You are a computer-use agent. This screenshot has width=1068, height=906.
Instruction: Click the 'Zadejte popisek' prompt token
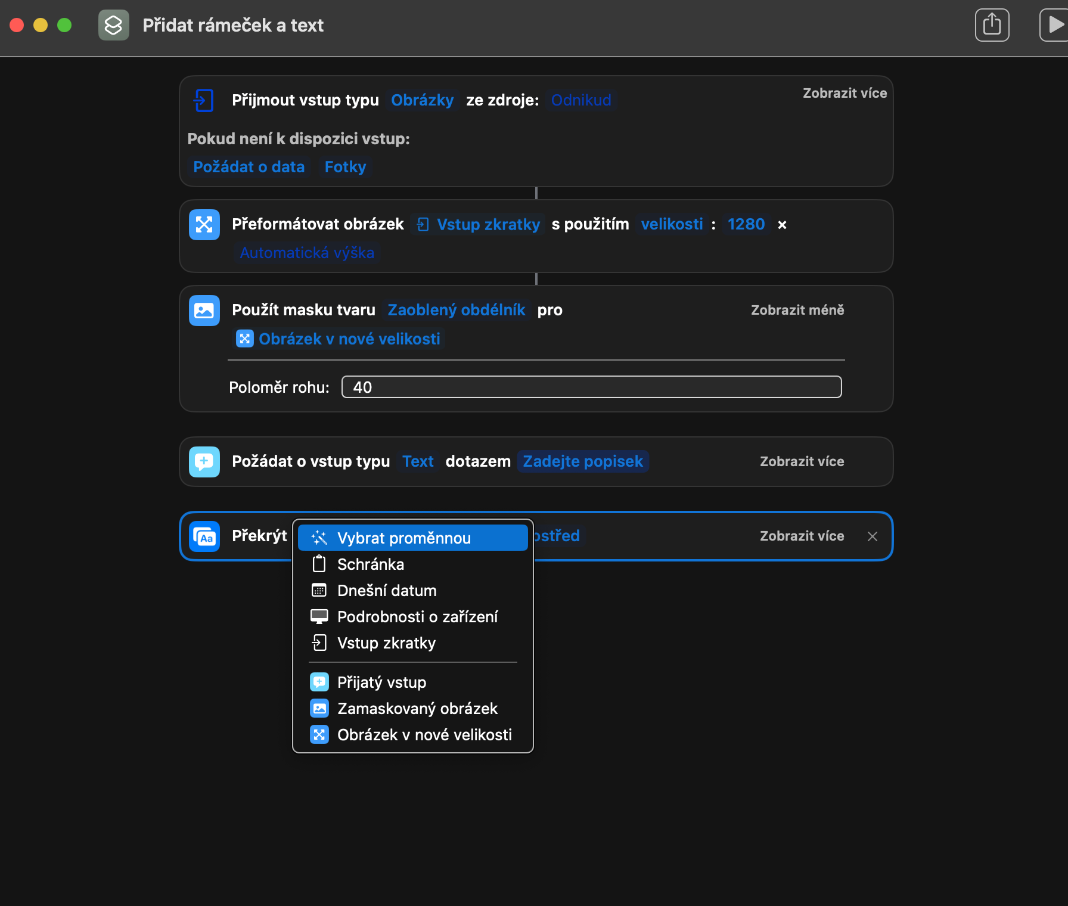pos(582,461)
